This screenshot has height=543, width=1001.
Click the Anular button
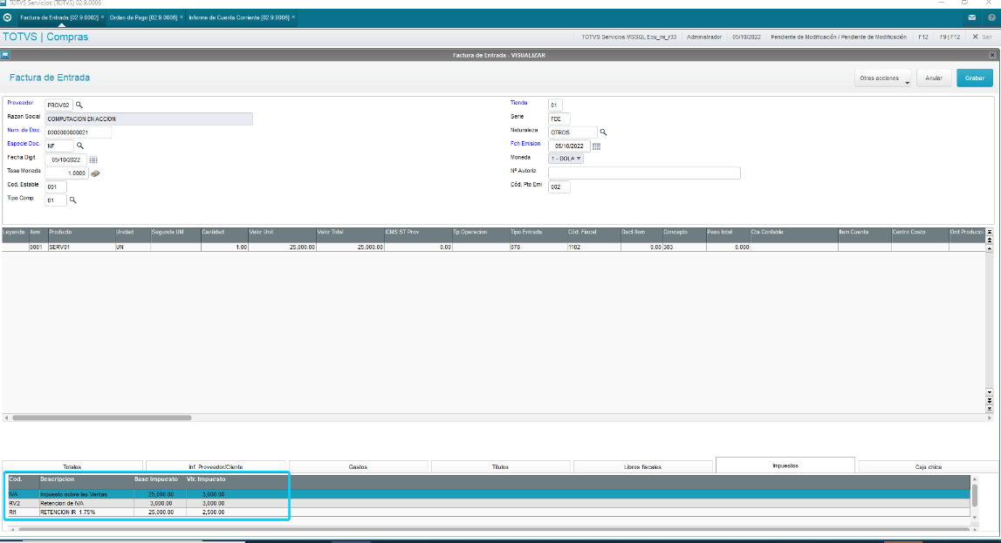934,78
